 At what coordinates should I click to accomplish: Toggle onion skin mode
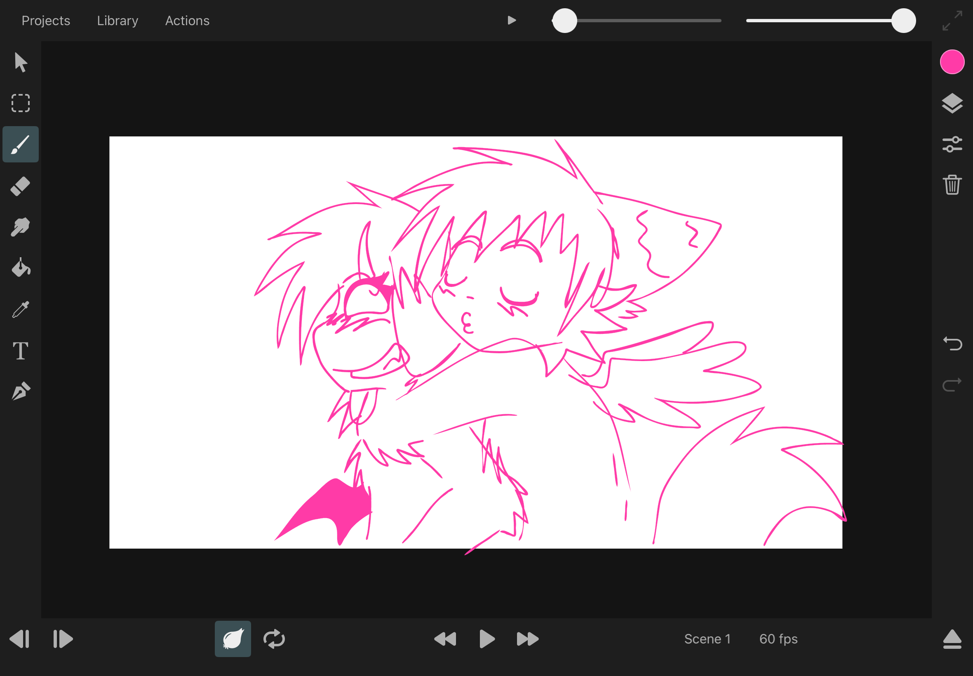click(x=233, y=639)
